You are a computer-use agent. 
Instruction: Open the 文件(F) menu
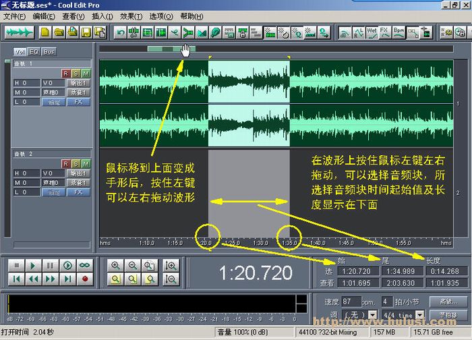tap(14, 16)
